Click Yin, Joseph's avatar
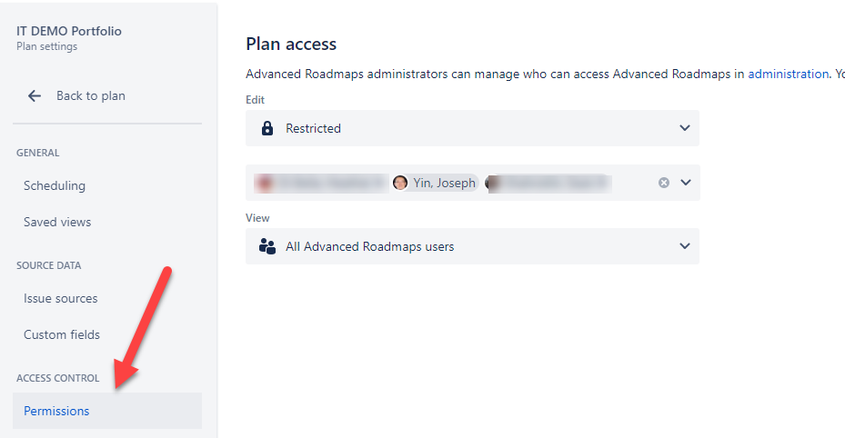Screen dimensions: 845x438 point(400,183)
